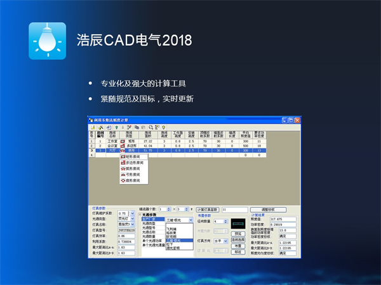The width and height of the screenshot is (381, 285).
Task: Select the 光源数量 property row
Action: click(153, 236)
